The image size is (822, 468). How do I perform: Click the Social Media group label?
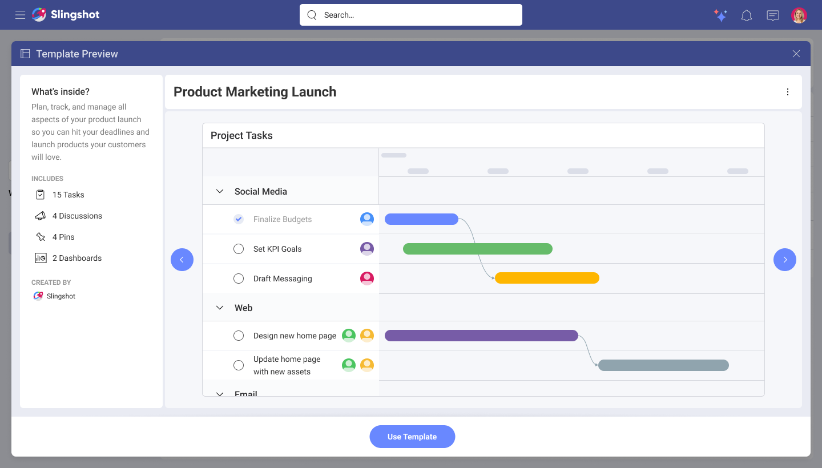261,191
